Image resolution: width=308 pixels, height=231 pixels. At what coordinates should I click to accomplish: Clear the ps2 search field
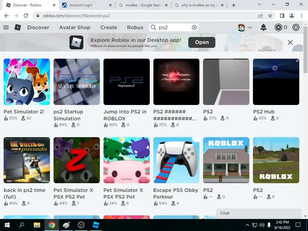tap(194, 27)
